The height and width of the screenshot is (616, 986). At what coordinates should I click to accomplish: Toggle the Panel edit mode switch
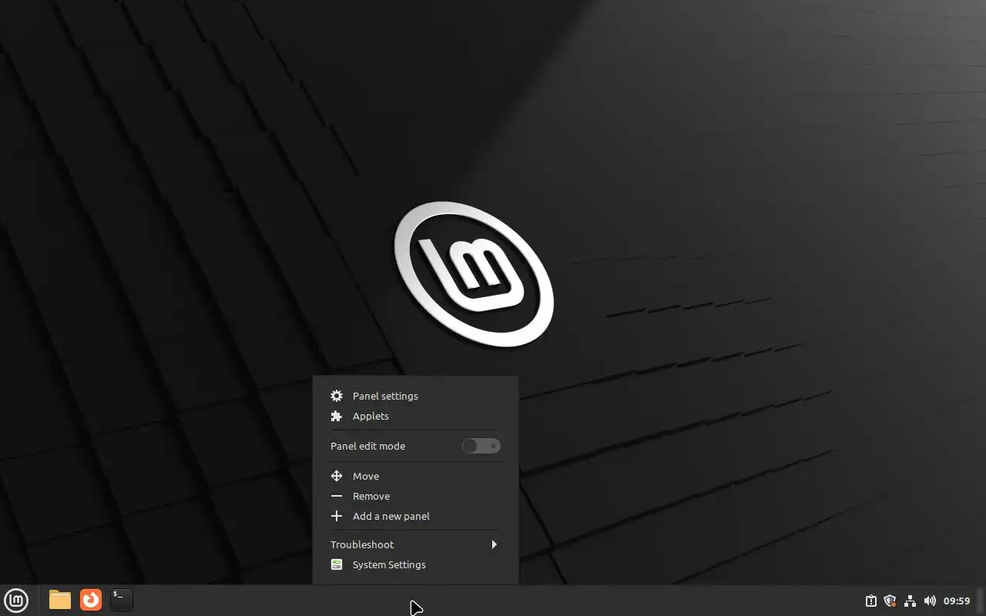click(481, 446)
